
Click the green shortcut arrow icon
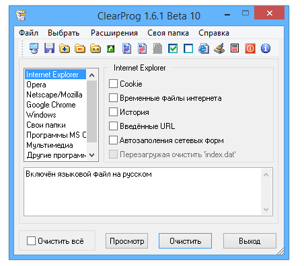point(111,48)
